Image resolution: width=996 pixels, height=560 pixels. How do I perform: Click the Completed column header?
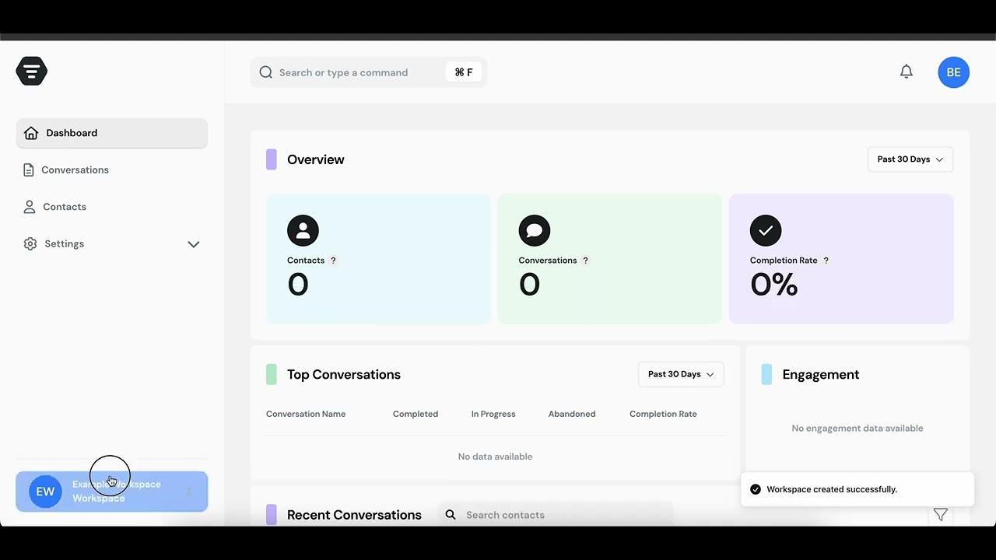[x=416, y=414]
